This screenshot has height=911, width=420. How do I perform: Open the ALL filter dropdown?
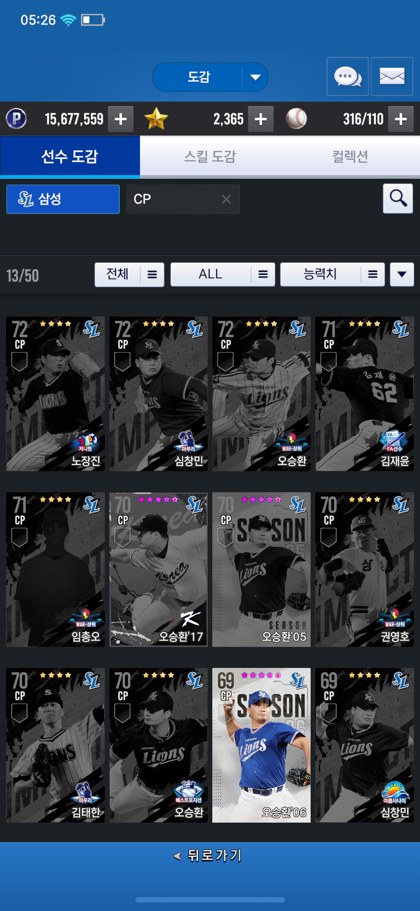223,274
